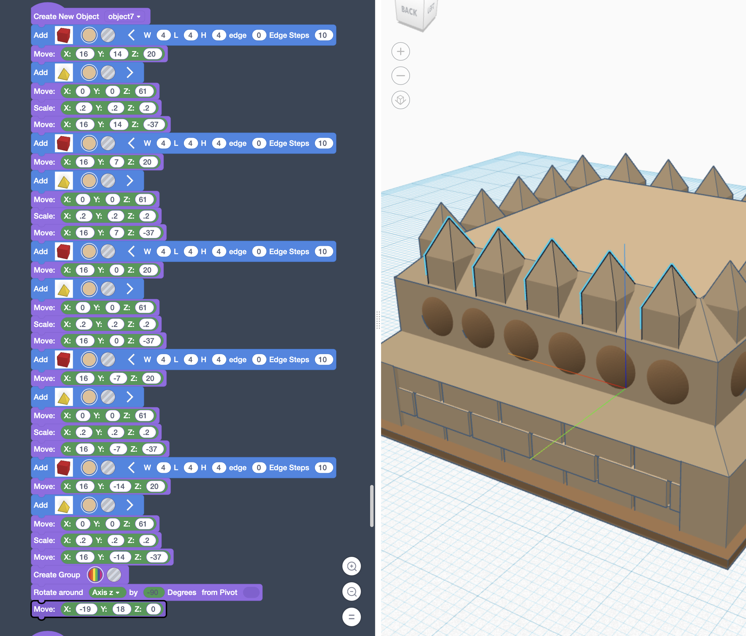Click the plus icon to zoom the 3D viewport
Viewport: 746px width, 636px height.
tap(401, 51)
